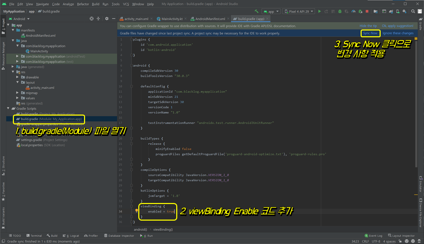Open the user account avatar icon
This screenshot has height=244, width=424.
(x=419, y=11)
